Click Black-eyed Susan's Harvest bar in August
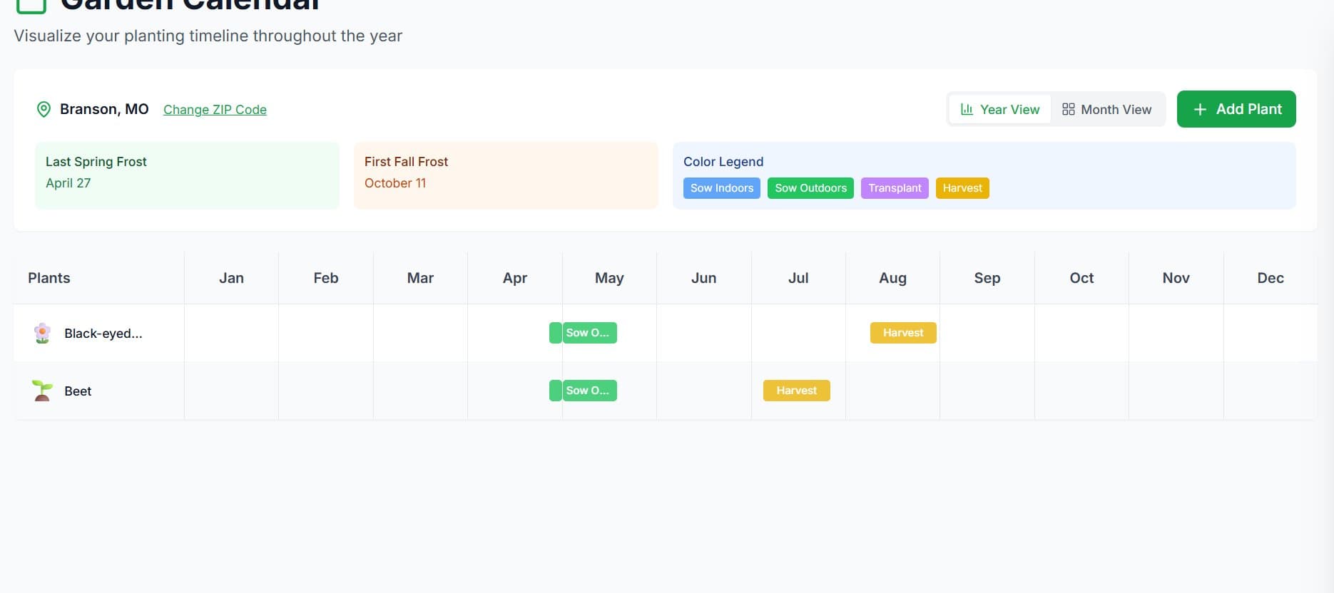Screen dimensions: 1334x593 [902, 333]
